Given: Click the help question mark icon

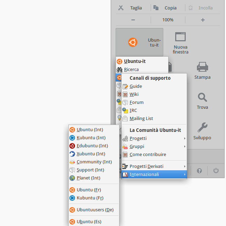Looking at the screenshot, I should tap(199, 171).
